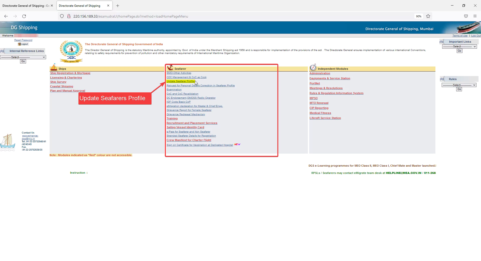This screenshot has width=481, height=261.
Task: Close the first Directorate General of Shipping tab
Action: point(52,6)
